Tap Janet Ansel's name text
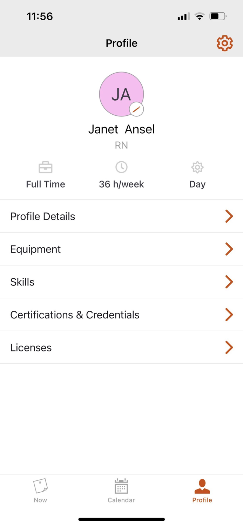Screen dimensions: 243x526 (121, 129)
